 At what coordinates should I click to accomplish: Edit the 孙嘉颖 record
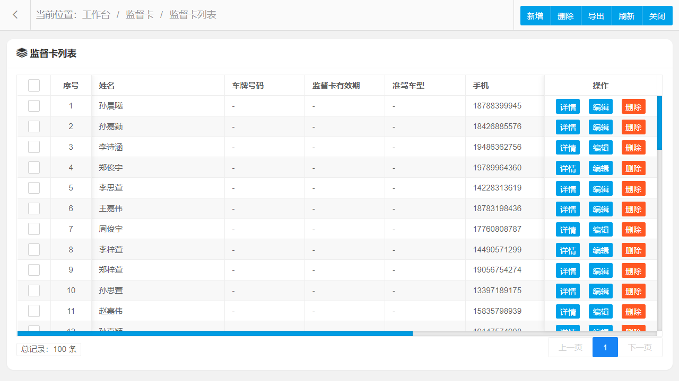(600, 127)
